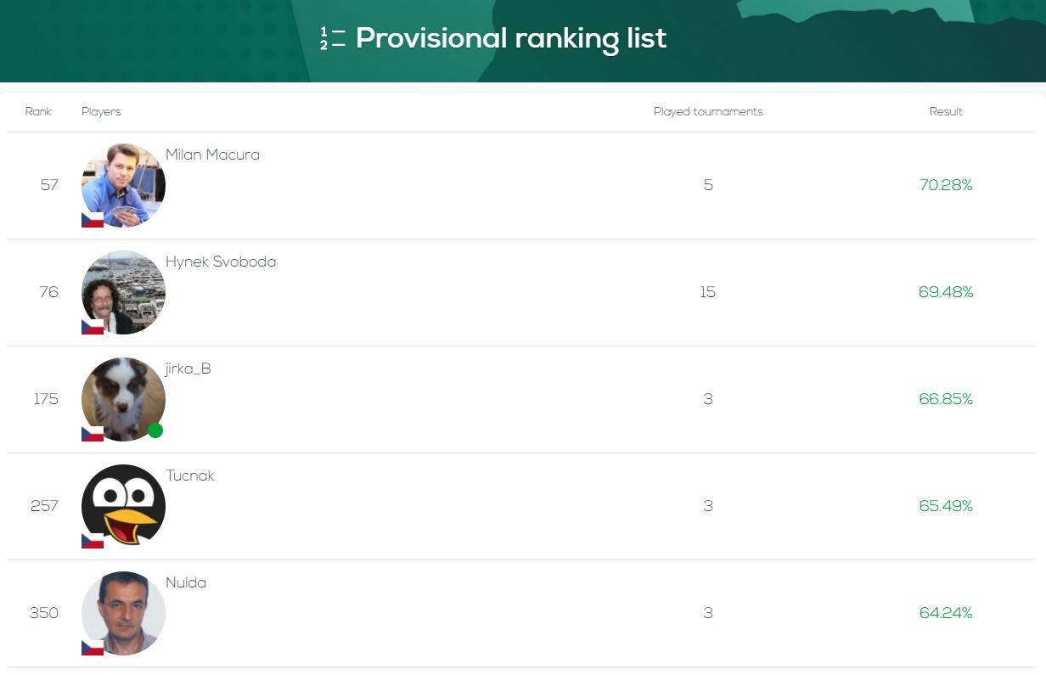The image size is (1046, 675).
Task: Select the jirka_B player name
Action: pyautogui.click(x=188, y=368)
